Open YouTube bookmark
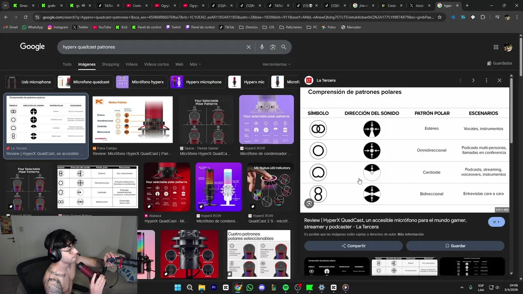This screenshot has height=294, width=523. (x=102, y=27)
